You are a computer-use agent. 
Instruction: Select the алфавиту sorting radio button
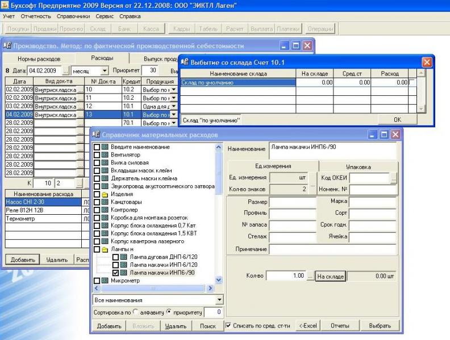135,312
